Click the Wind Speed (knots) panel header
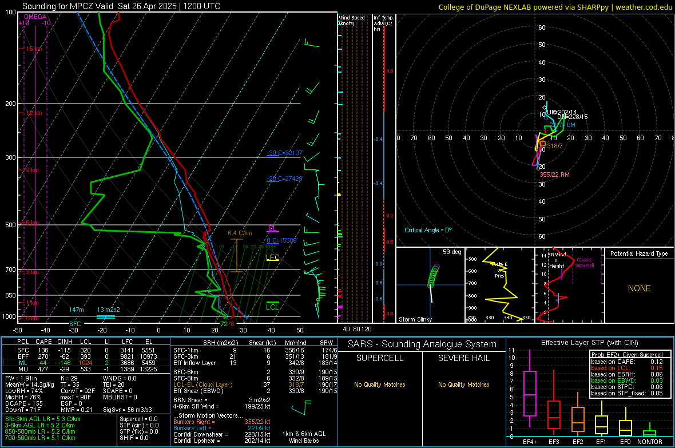The height and width of the screenshot is (448, 675). pos(352,20)
